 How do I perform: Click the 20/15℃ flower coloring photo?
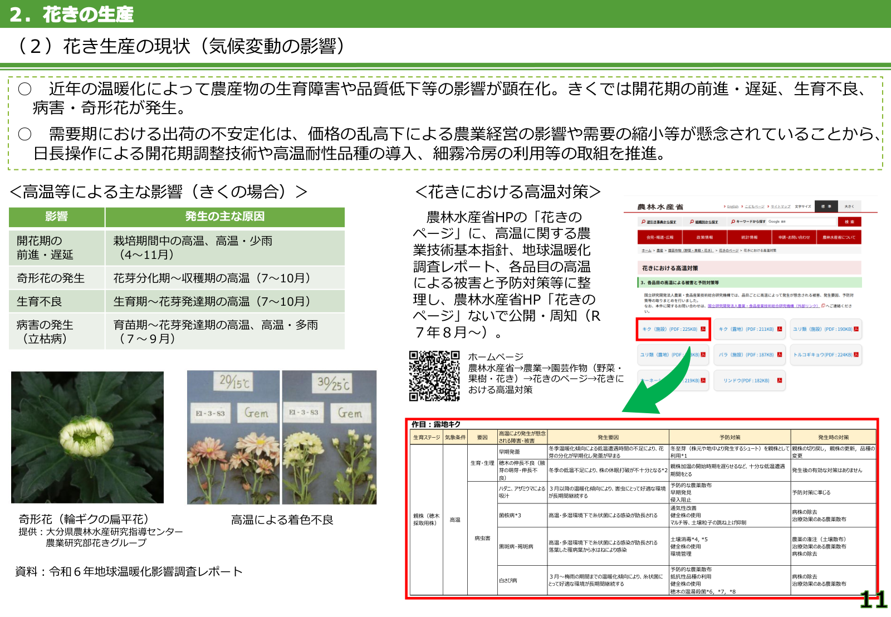pyautogui.click(x=233, y=437)
